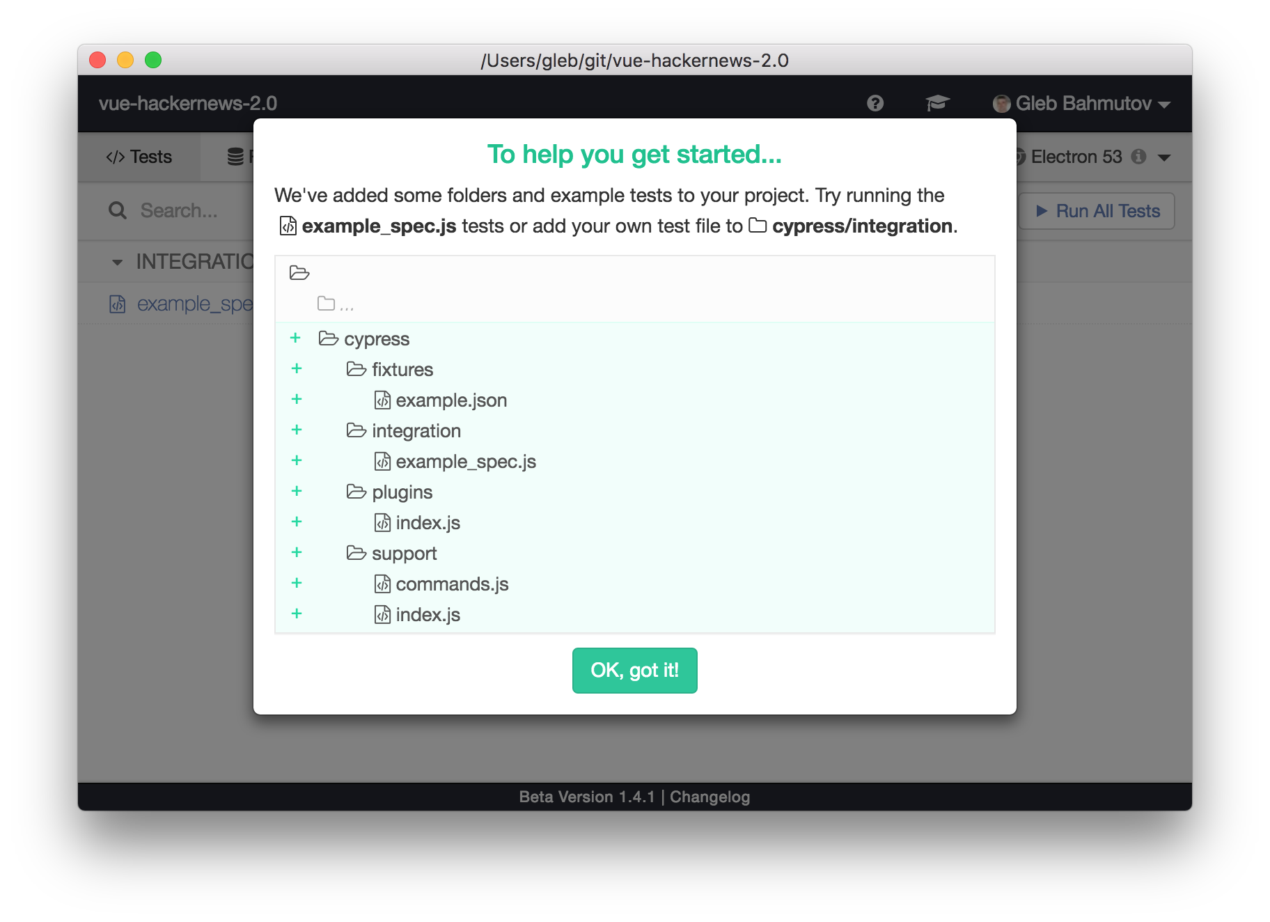1270x922 pixels.
Task: Click the commands.js file icon
Action: (x=382, y=584)
